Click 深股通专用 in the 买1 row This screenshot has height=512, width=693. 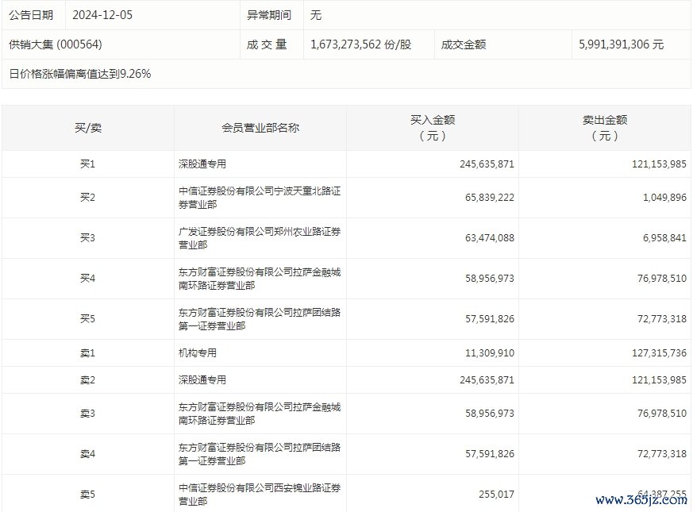click(202, 164)
